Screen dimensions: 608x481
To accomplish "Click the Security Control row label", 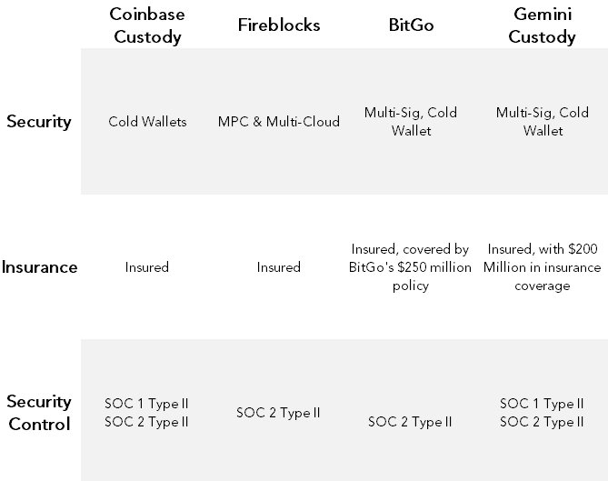I will 38,412.
